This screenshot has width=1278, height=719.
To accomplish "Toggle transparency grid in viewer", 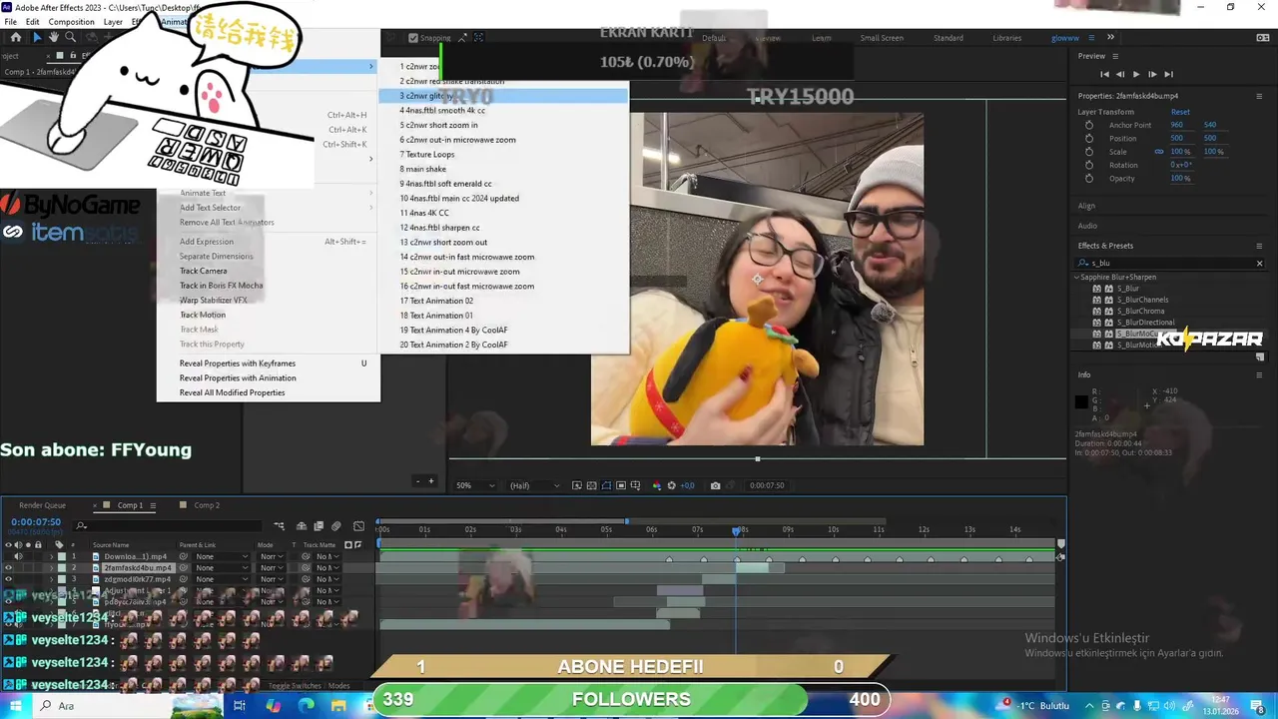I will pyautogui.click(x=591, y=485).
